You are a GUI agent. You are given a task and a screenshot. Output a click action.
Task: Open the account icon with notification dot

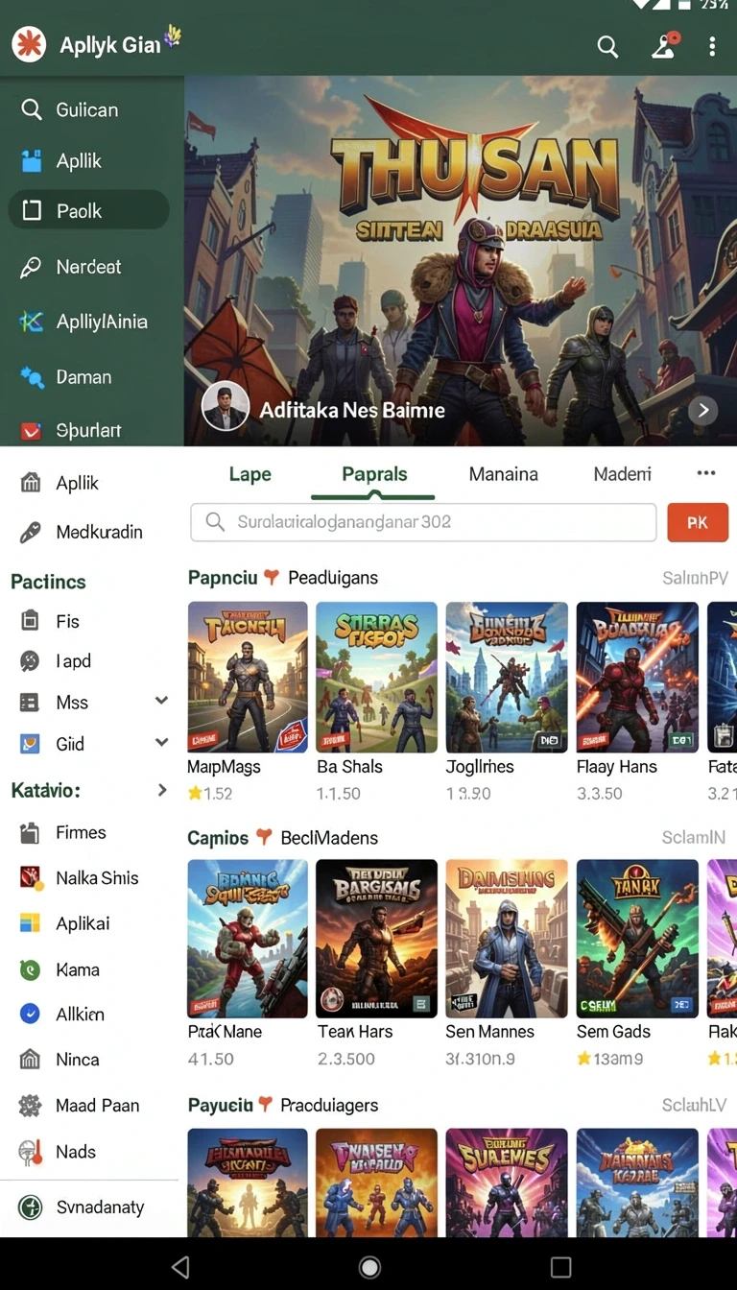click(x=666, y=45)
